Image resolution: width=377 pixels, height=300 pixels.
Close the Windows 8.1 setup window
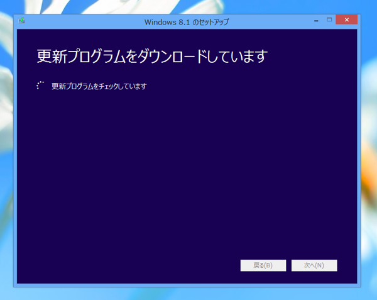(x=346, y=19)
